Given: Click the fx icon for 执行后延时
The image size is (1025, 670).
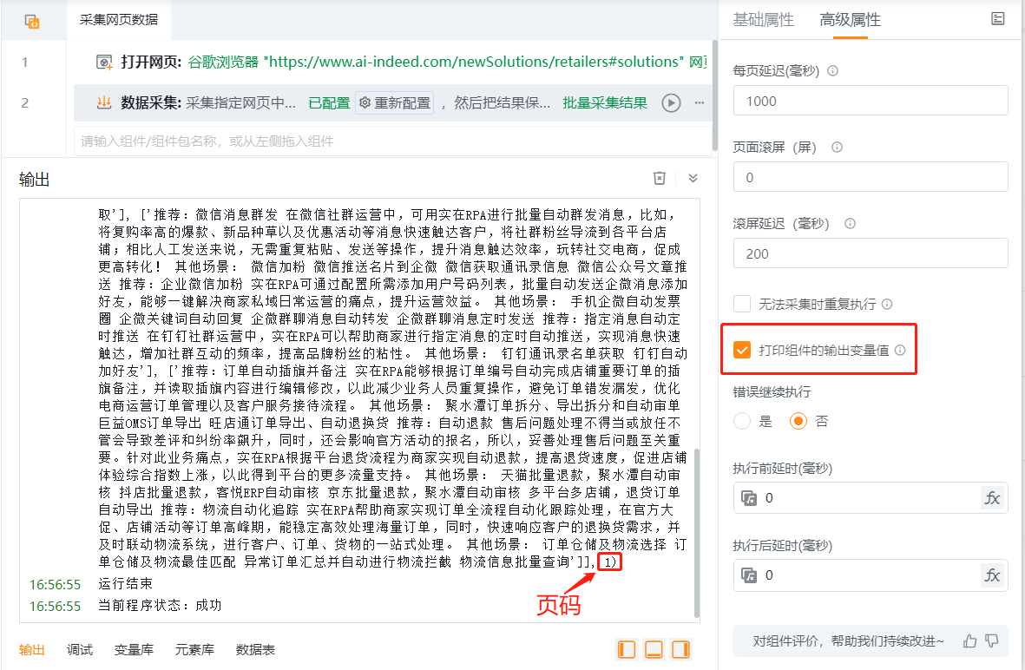Looking at the screenshot, I should (992, 575).
